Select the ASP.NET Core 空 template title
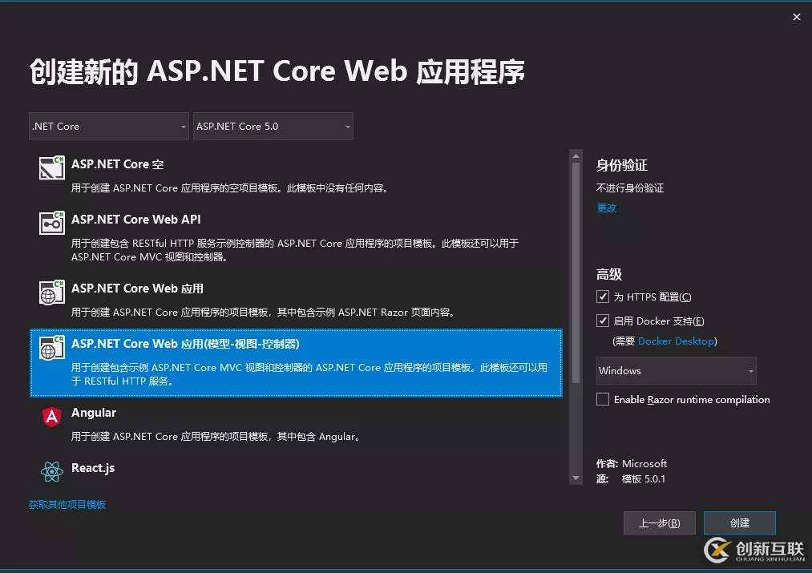Image resolution: width=812 pixels, height=573 pixels. coord(118,164)
